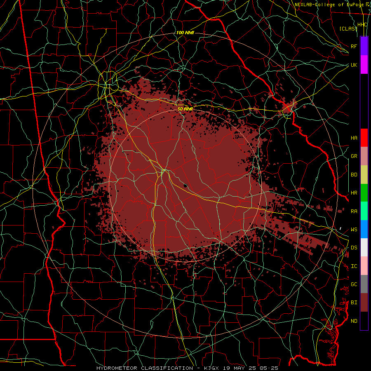Click the KJGX radar site identifier
Screen dimensions: 371x371
212,368
